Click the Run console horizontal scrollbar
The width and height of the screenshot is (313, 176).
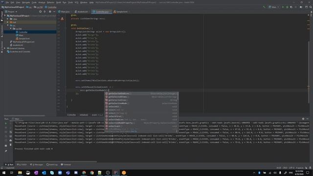(56, 162)
